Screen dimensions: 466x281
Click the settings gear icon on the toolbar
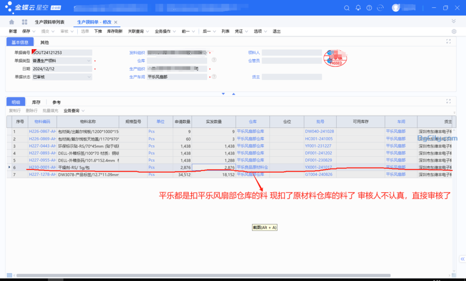pos(454,31)
